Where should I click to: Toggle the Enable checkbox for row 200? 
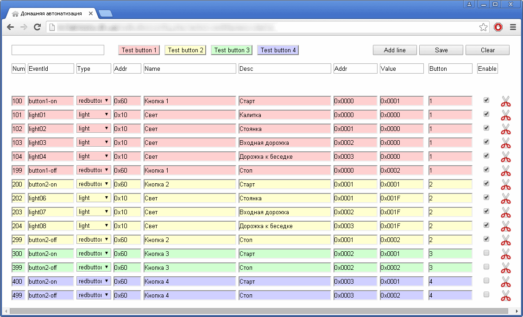(x=486, y=183)
